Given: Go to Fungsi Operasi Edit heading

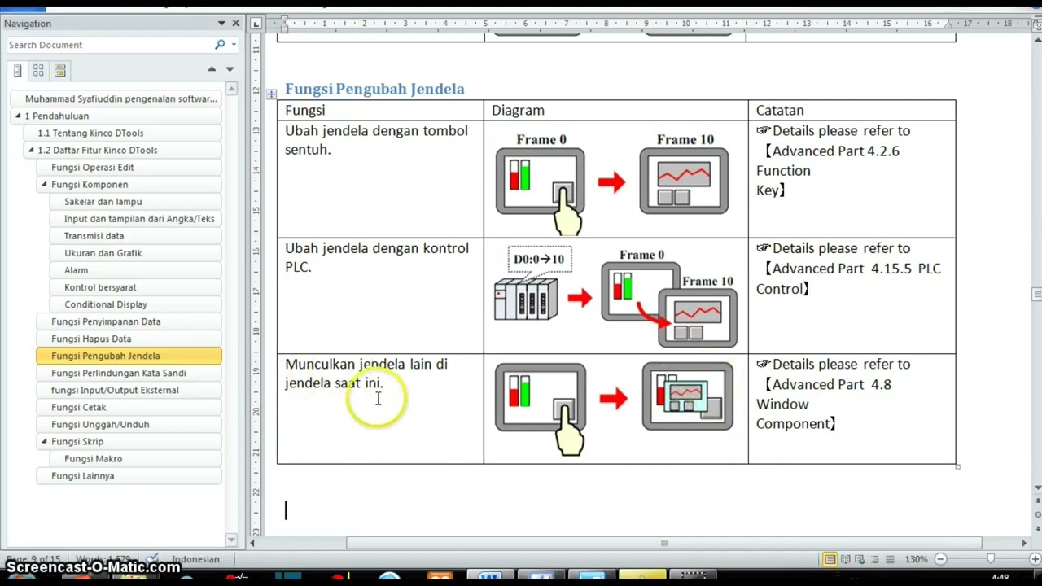Looking at the screenshot, I should click(129, 167).
